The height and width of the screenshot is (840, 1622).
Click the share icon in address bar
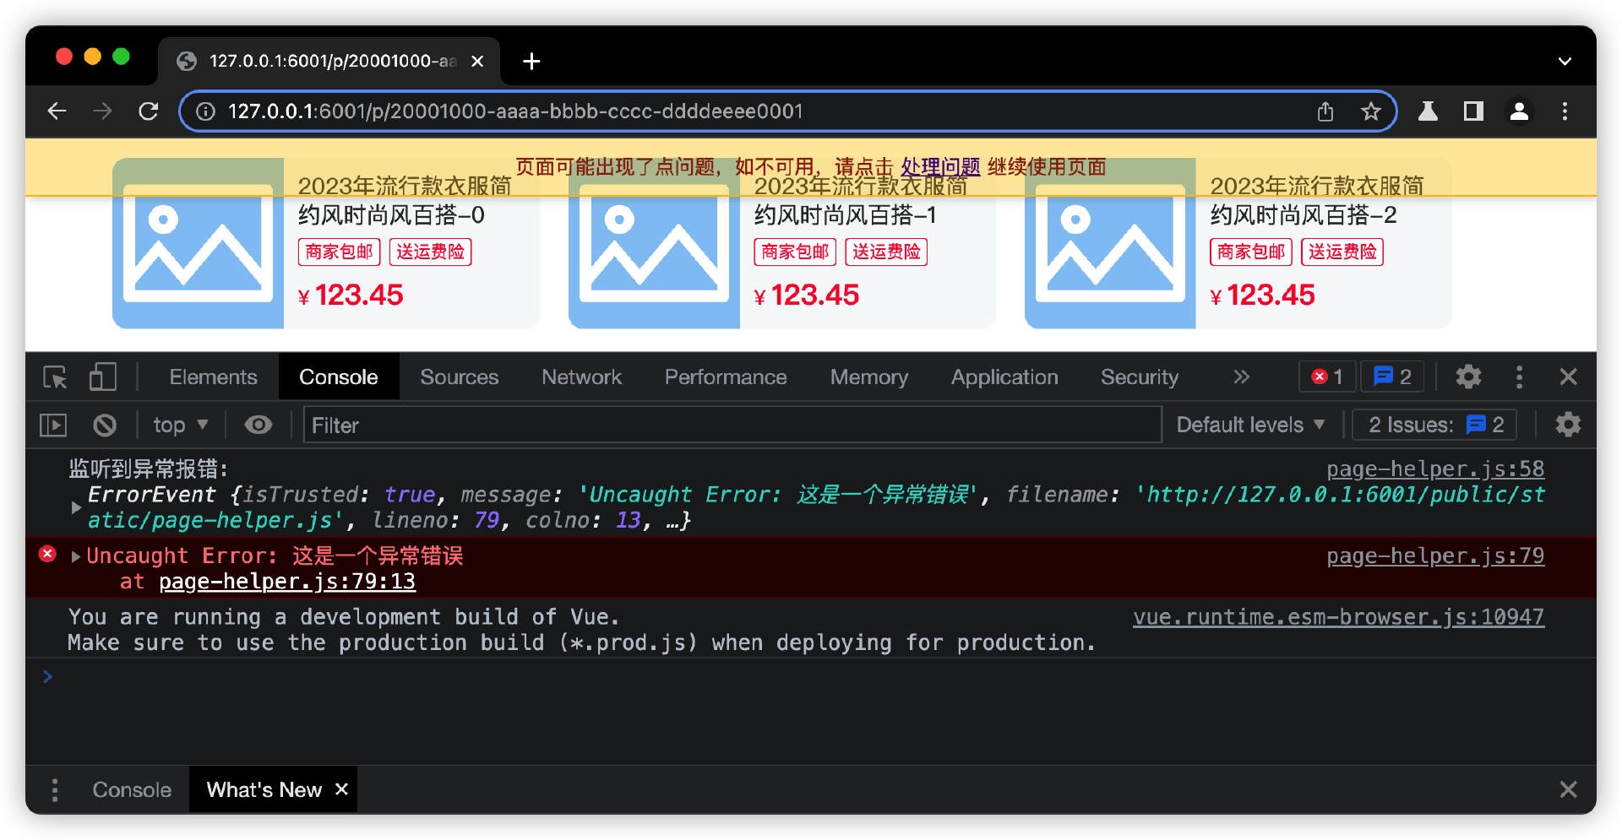pos(1325,111)
